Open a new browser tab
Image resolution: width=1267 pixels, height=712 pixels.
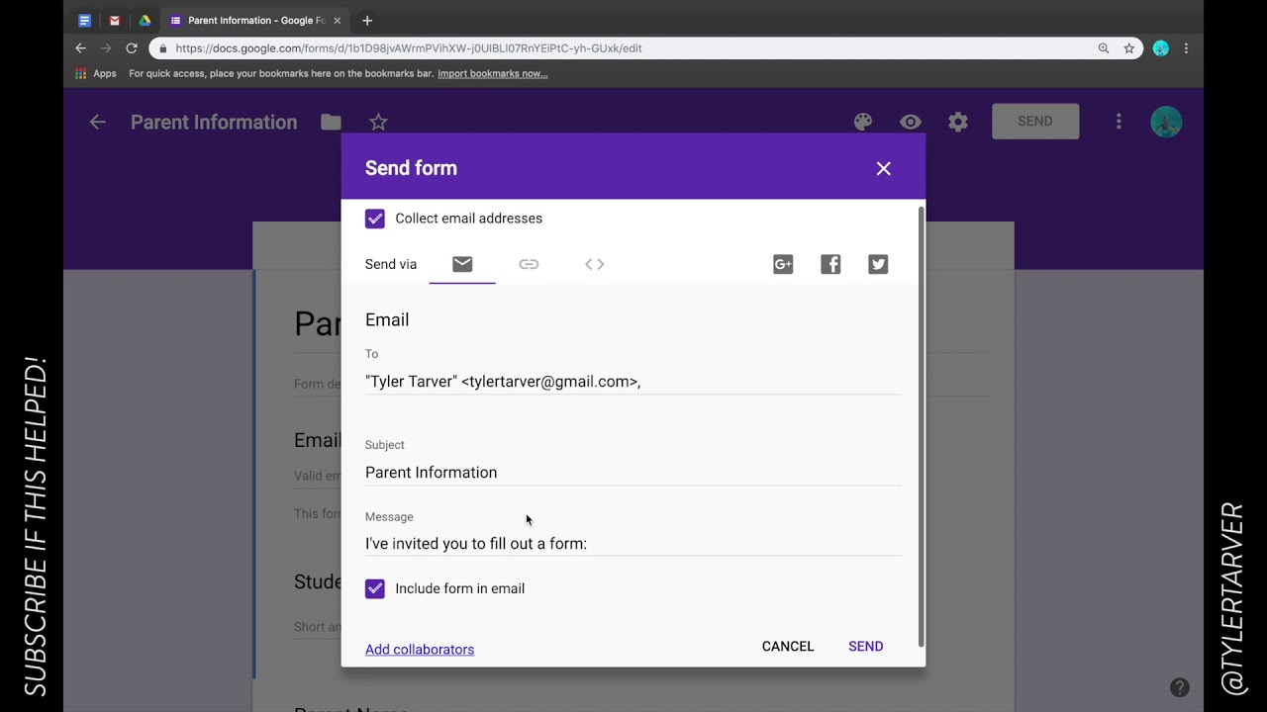[367, 20]
